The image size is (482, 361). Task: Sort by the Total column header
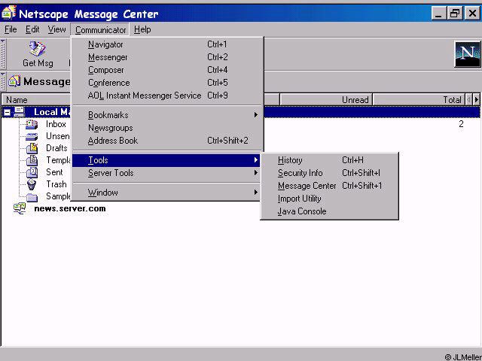(x=419, y=100)
